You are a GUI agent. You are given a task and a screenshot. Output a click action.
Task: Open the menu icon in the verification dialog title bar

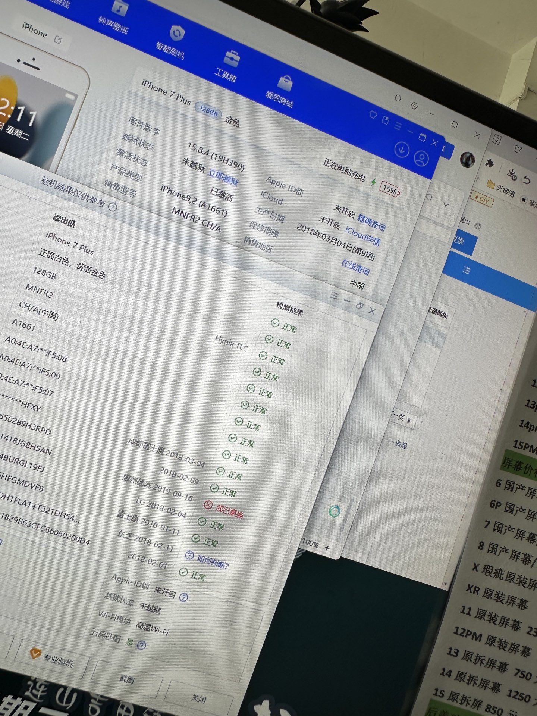334,296
